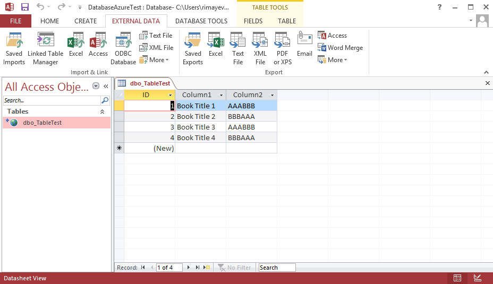
Task: Click the record Search box
Action: click(x=277, y=268)
